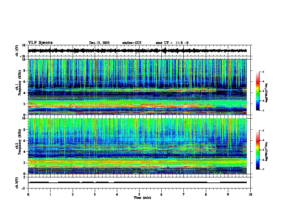Click the log(PSD) unit label beside ch.1 colorbar
Image resolution: width=282 pixels, height=218 pixels.
[x=267, y=93]
